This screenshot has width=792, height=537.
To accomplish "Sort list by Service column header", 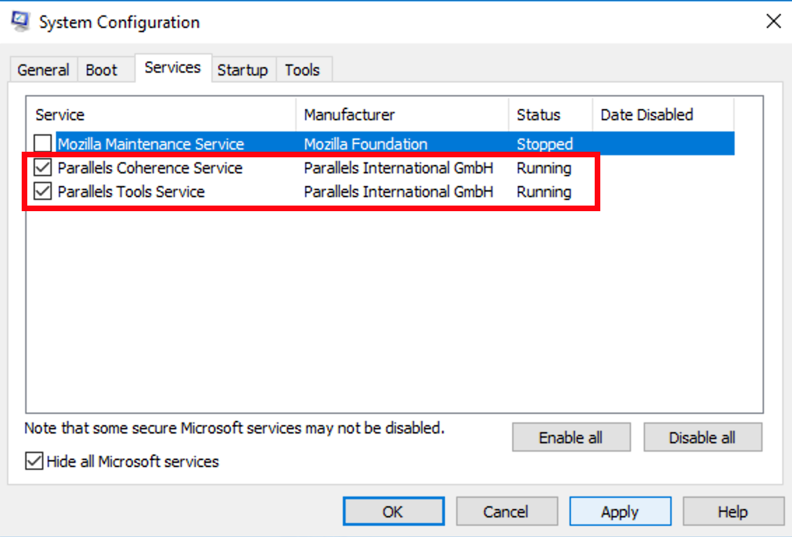I will point(161,115).
